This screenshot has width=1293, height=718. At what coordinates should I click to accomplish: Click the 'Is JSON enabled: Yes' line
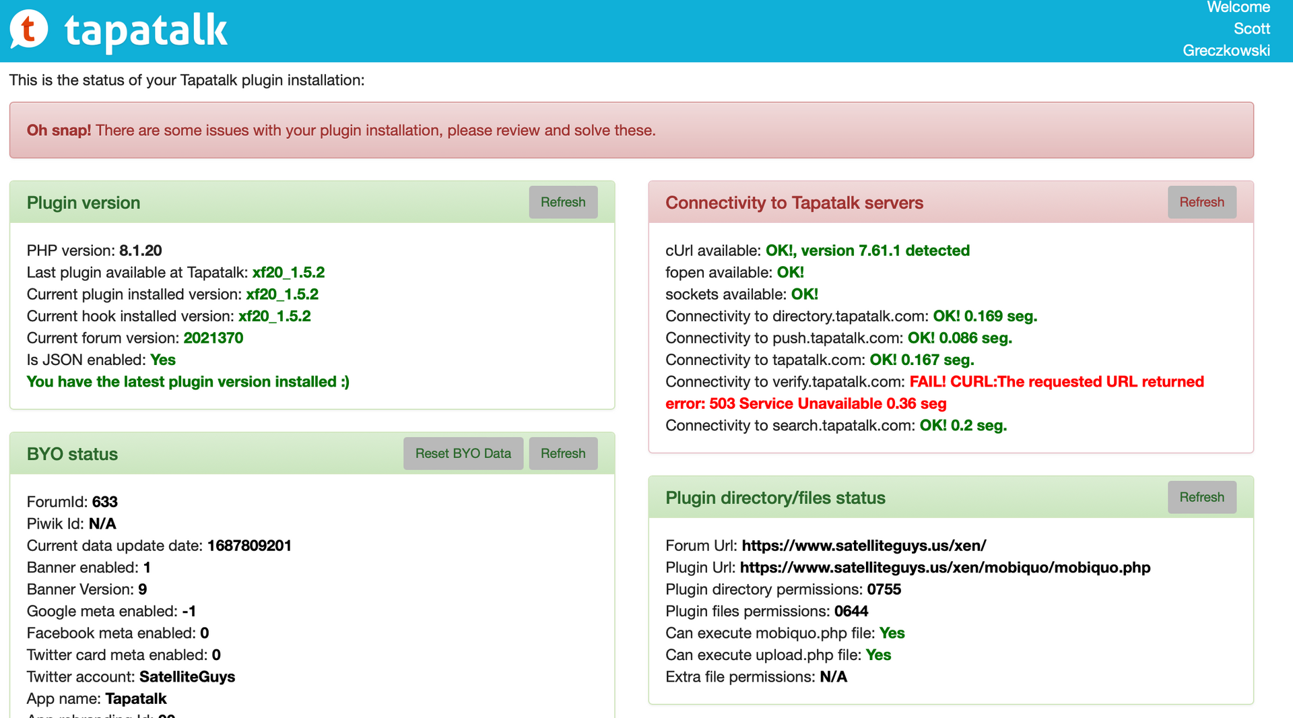tap(101, 360)
